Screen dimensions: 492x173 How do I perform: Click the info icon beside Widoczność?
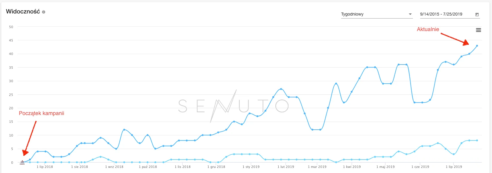pyautogui.click(x=44, y=12)
